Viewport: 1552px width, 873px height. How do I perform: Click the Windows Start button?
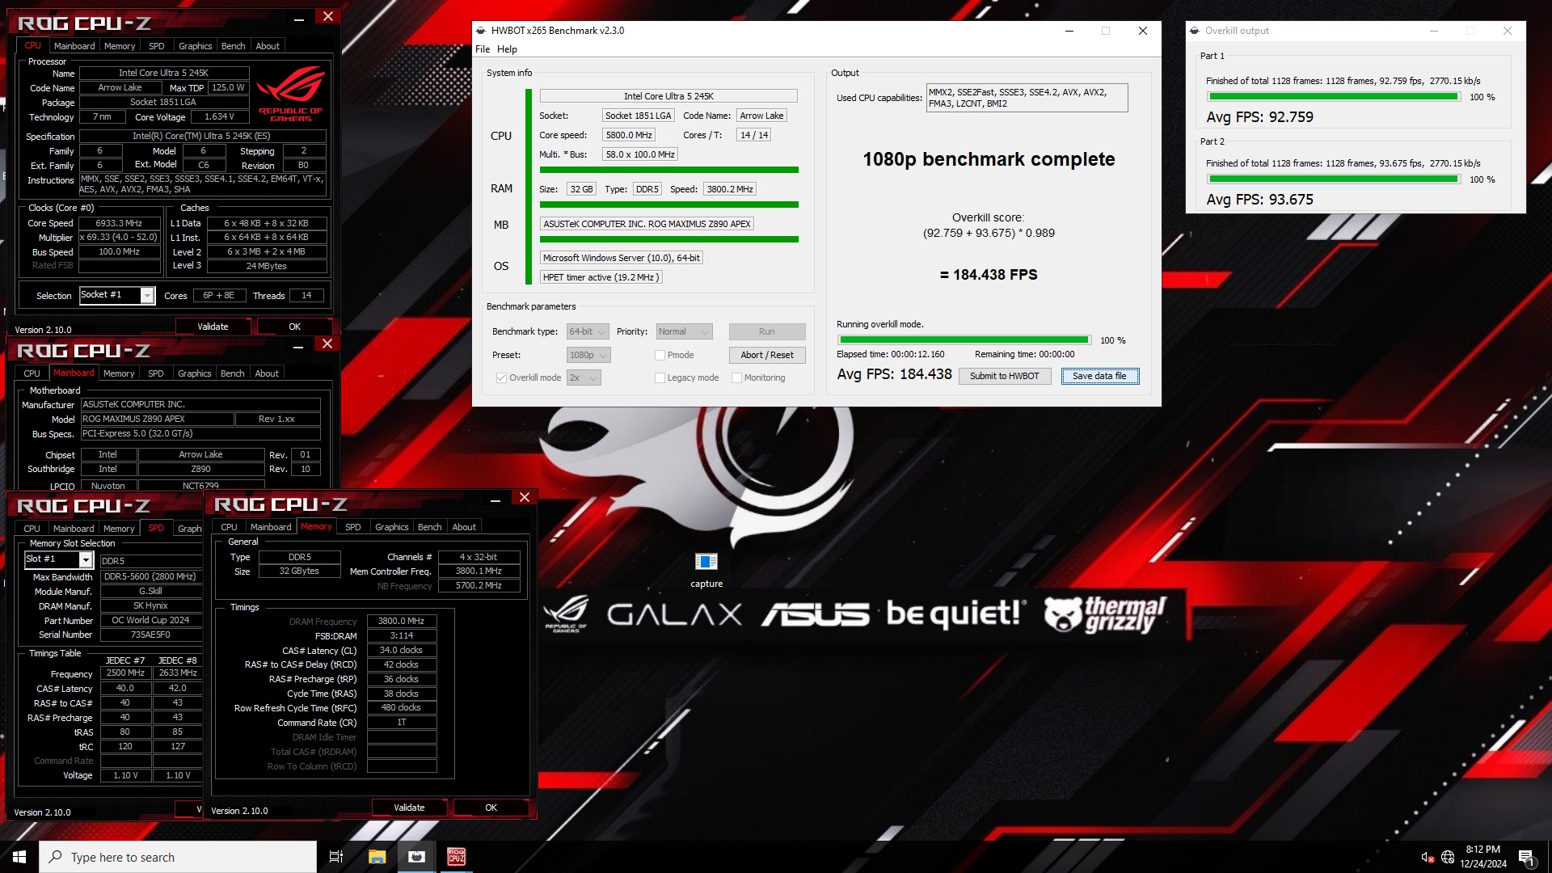pos(19,857)
